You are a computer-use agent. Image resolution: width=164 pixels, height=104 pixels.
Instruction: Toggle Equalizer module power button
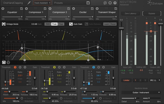coord(3,8)
